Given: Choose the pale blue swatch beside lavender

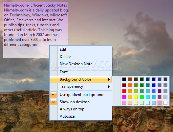Looking at the screenshot, I should tap(154, 103).
